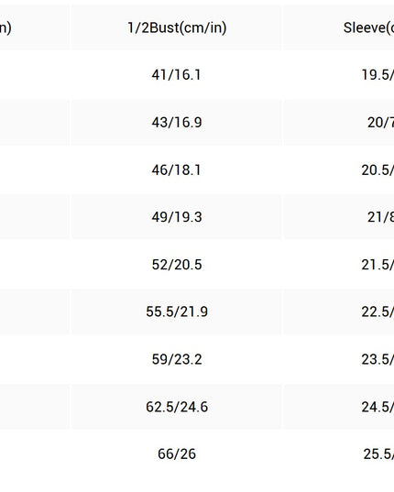Click the 1/2Bust(cm/in) column header

(177, 27)
